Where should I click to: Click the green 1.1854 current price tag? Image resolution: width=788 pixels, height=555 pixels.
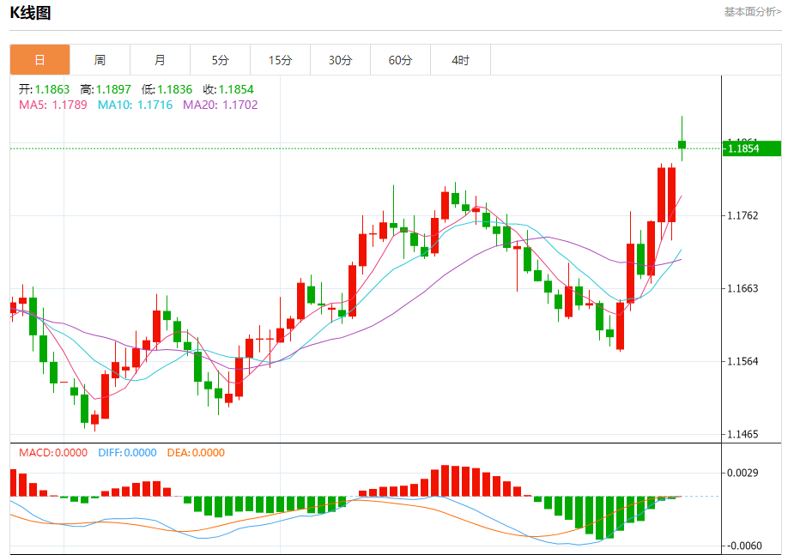point(752,148)
